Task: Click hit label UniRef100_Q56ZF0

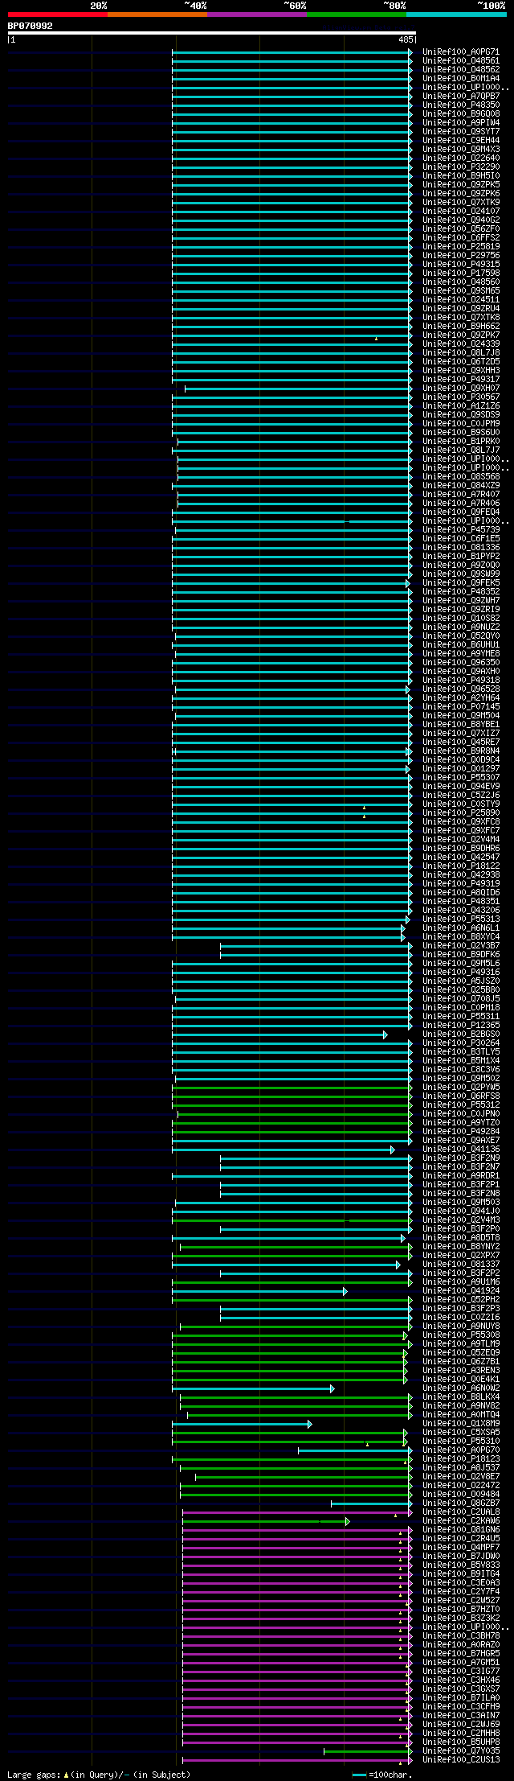Action: 461,228
